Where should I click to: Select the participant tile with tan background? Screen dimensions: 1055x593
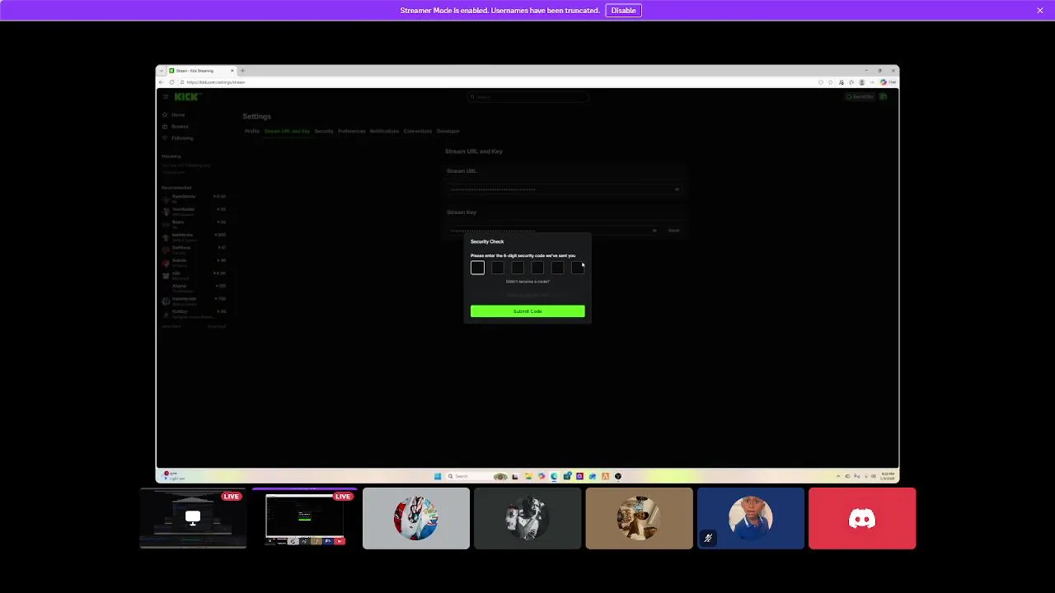(639, 518)
